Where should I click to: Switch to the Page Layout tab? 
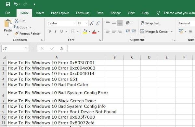(x=60, y=13)
